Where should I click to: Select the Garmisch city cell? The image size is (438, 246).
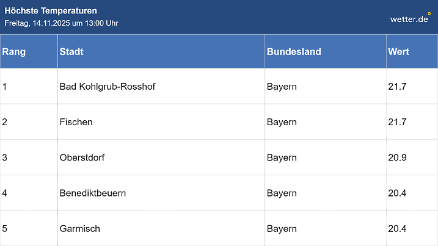[x=80, y=228]
